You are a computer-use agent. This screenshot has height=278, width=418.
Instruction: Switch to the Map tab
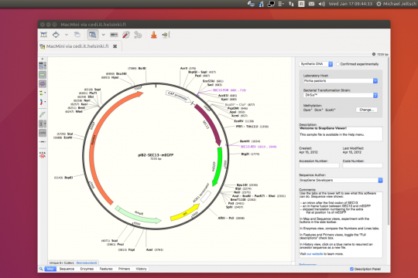pos(50,269)
